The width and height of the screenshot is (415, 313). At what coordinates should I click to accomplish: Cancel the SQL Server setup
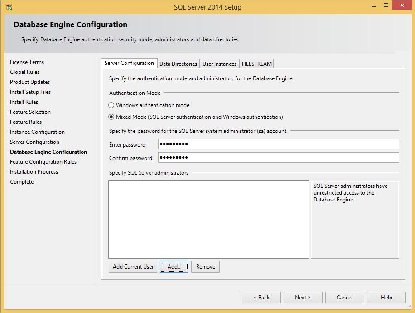(345, 298)
